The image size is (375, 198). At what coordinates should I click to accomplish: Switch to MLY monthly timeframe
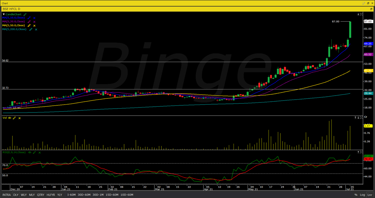[32, 195]
